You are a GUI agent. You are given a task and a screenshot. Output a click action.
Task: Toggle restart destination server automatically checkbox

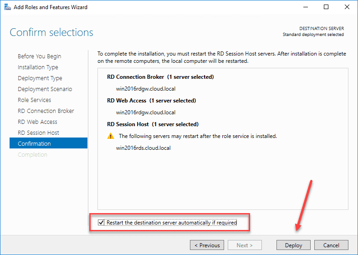[101, 223]
